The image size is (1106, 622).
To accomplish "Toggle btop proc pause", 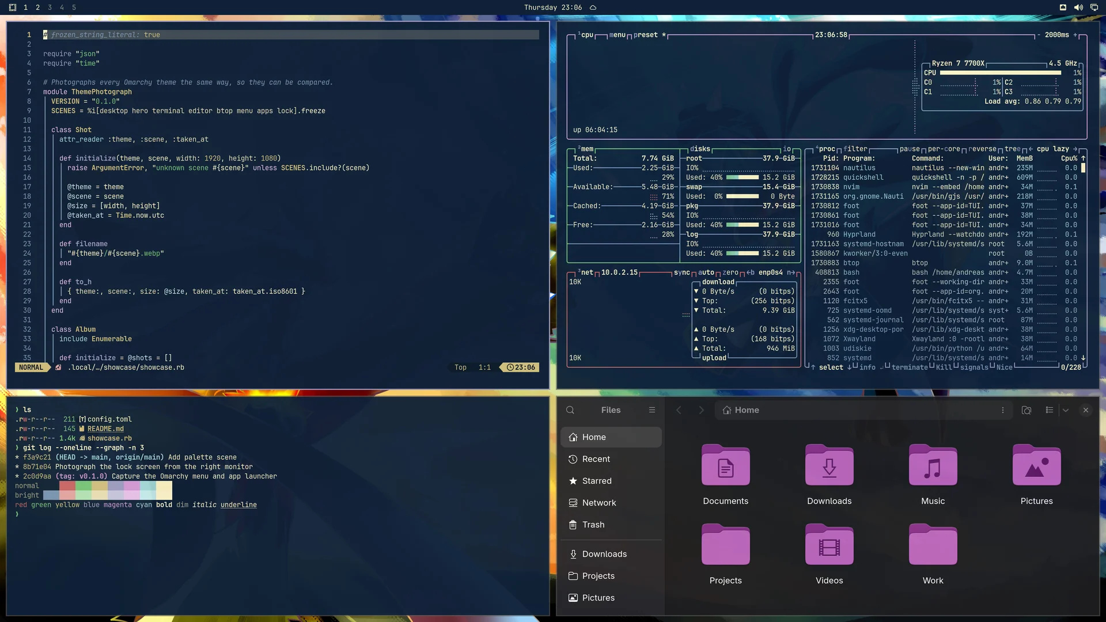I will coord(910,149).
